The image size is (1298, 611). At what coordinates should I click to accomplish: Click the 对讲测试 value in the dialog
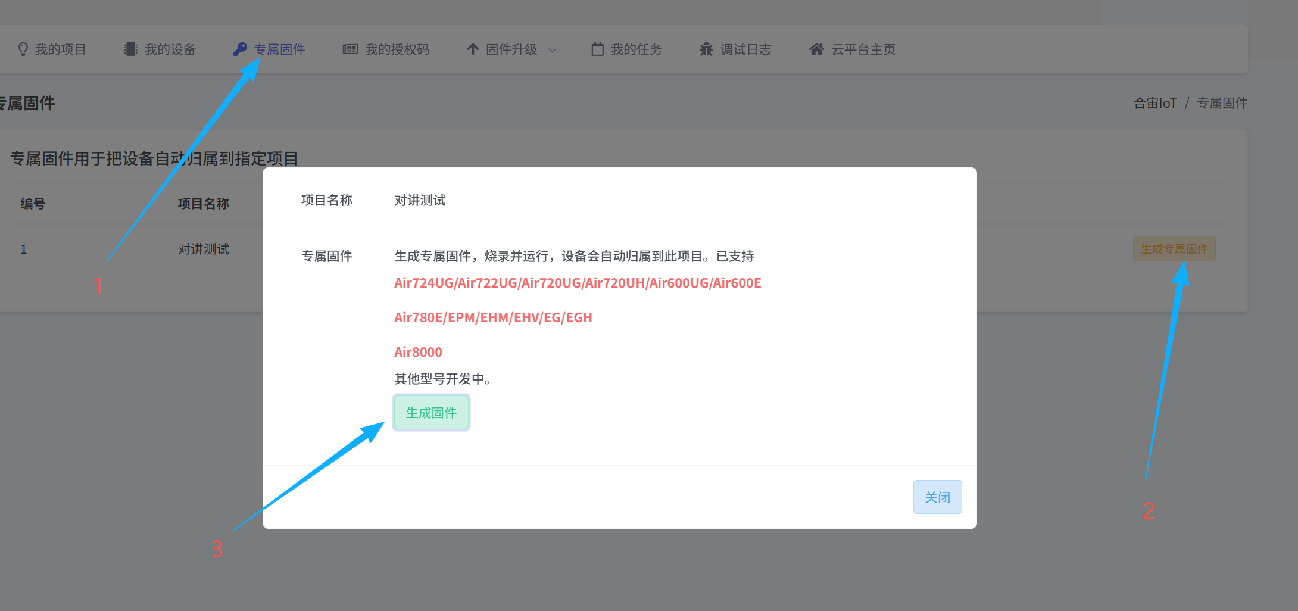click(x=420, y=201)
